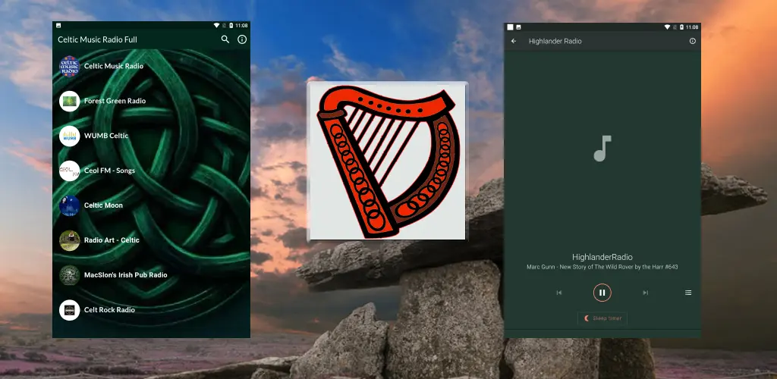
Task: Tap the WUMB Celtic station logo
Action: [x=69, y=136]
